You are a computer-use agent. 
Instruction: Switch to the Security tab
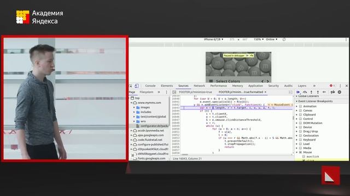(273, 86)
